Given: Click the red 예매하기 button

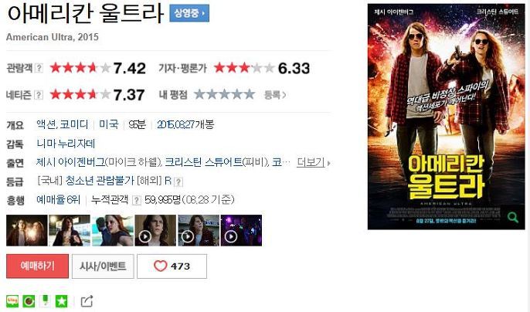Looking at the screenshot, I should pos(37,266).
